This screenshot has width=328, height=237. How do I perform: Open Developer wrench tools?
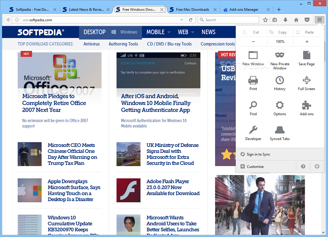tap(253, 133)
